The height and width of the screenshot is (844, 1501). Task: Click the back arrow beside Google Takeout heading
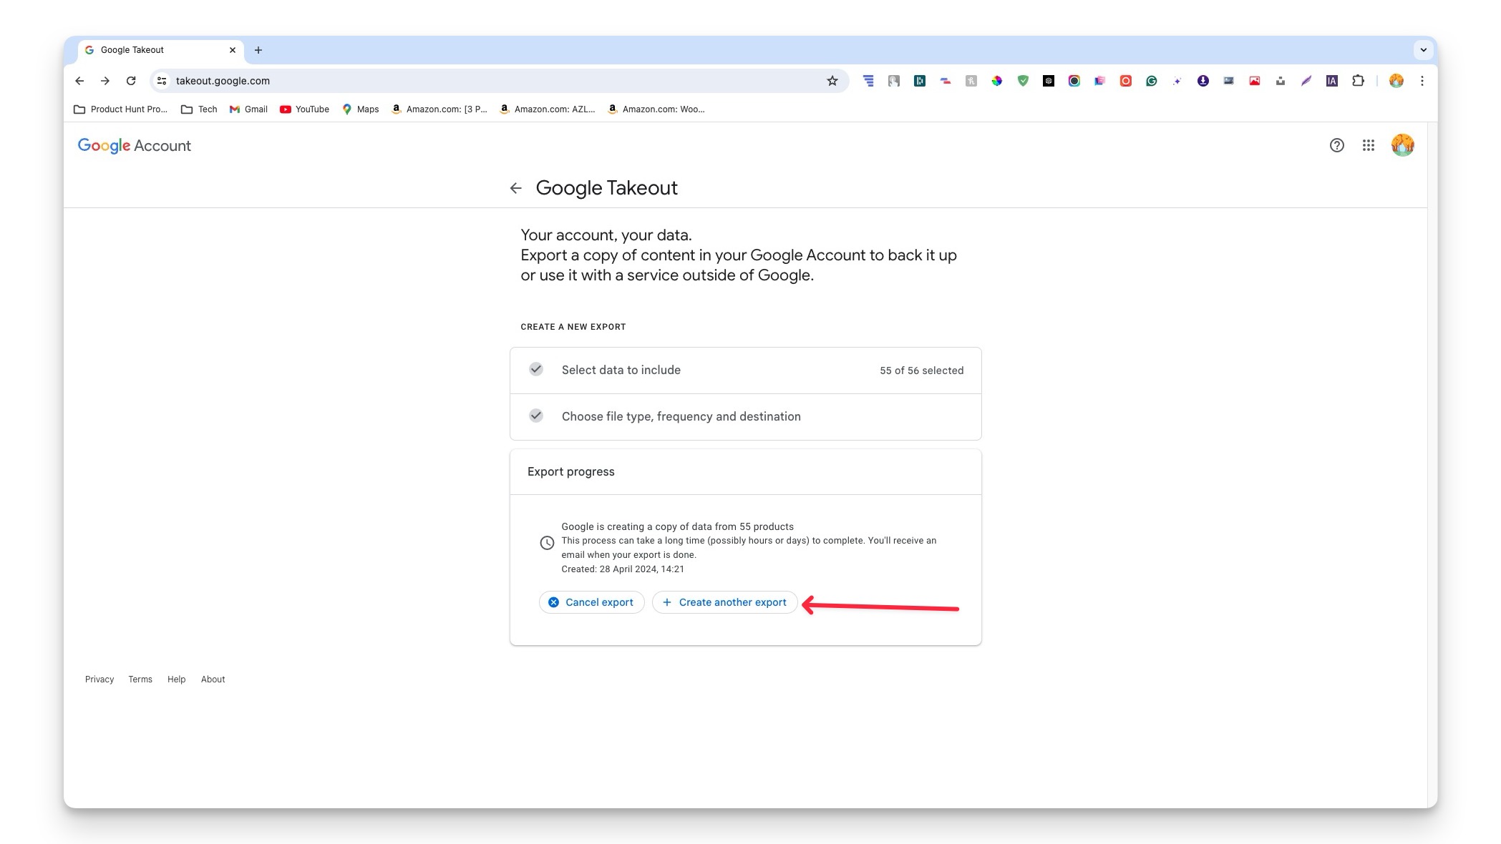click(x=516, y=188)
